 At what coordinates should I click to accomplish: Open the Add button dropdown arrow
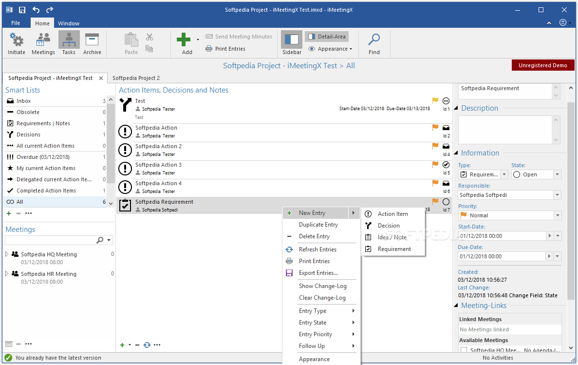point(198,40)
